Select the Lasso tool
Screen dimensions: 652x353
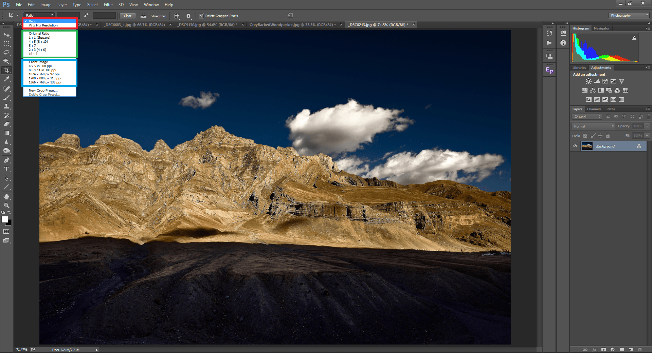click(x=6, y=53)
